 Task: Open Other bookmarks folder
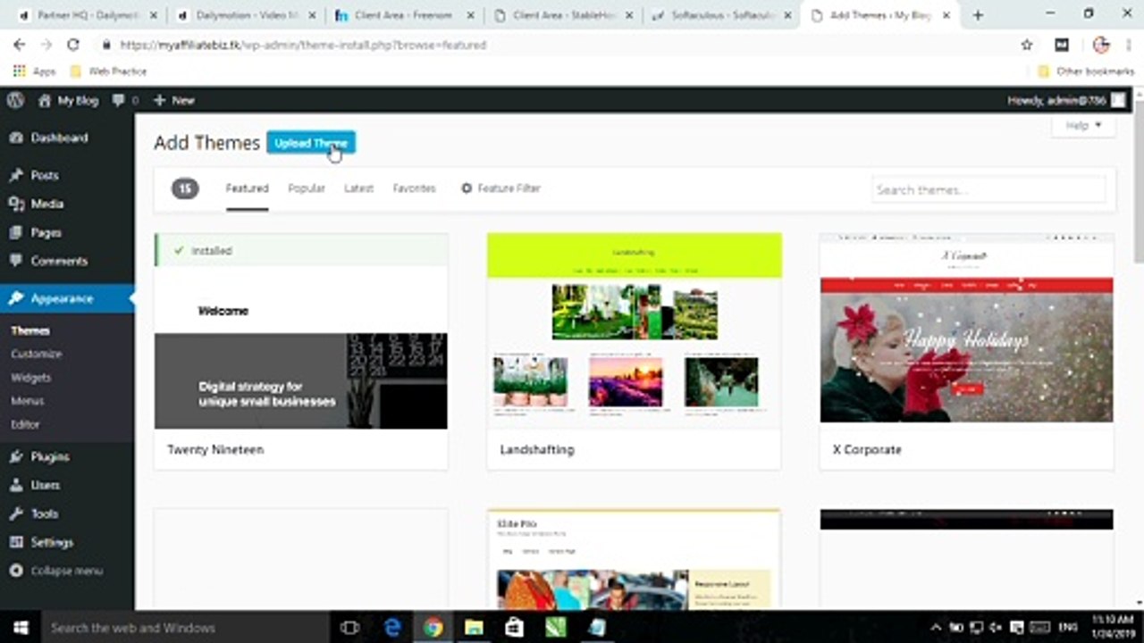(x=1085, y=71)
